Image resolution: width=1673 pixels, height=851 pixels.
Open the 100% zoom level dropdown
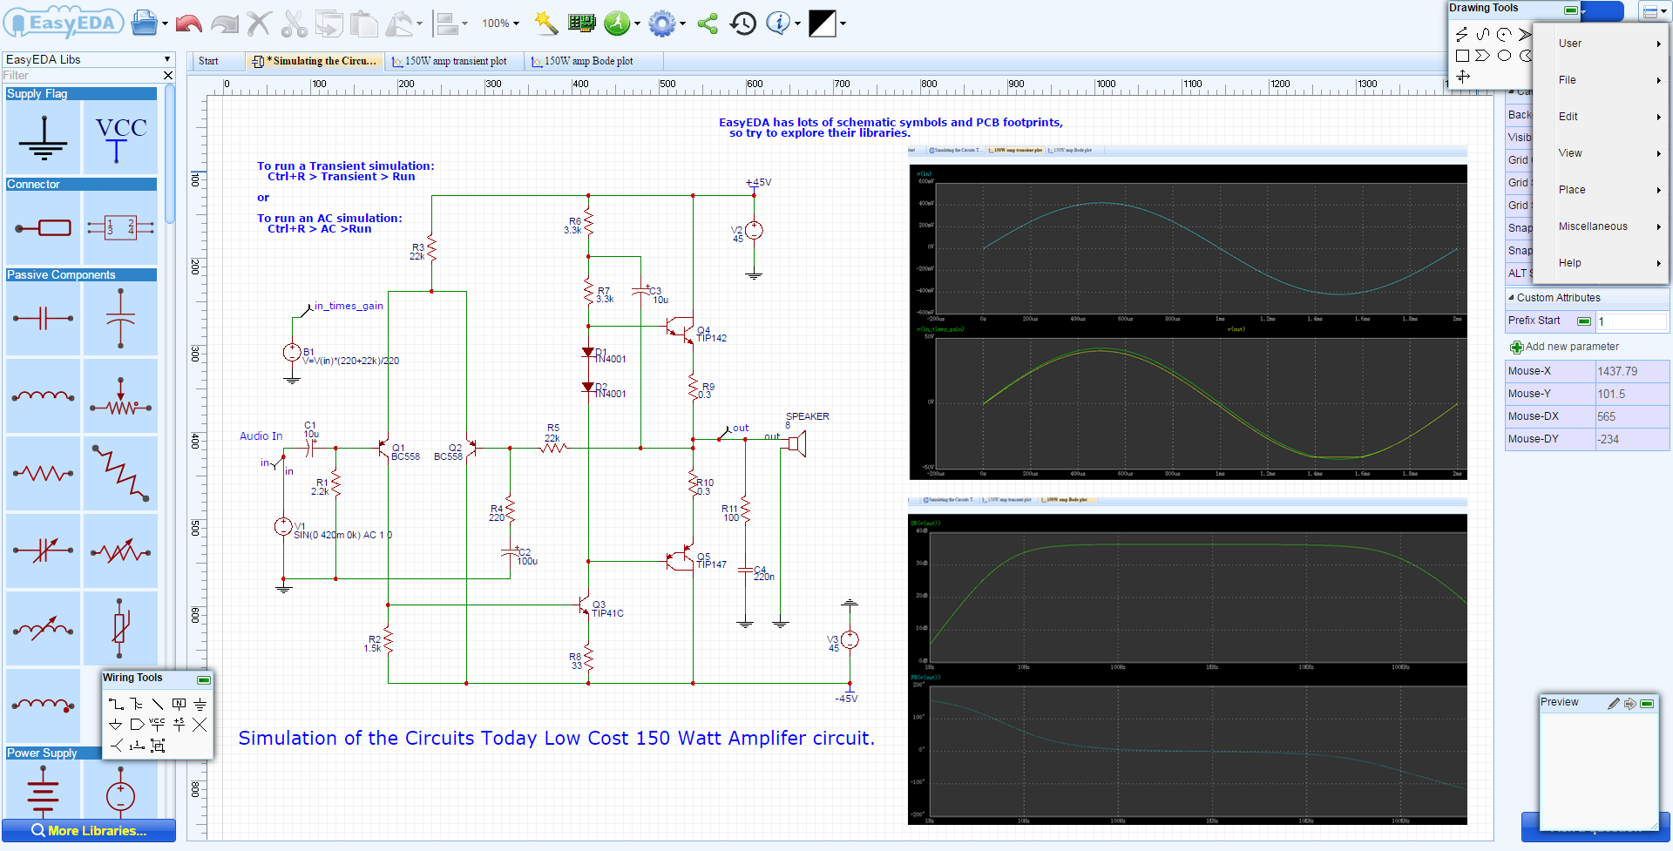point(500,24)
